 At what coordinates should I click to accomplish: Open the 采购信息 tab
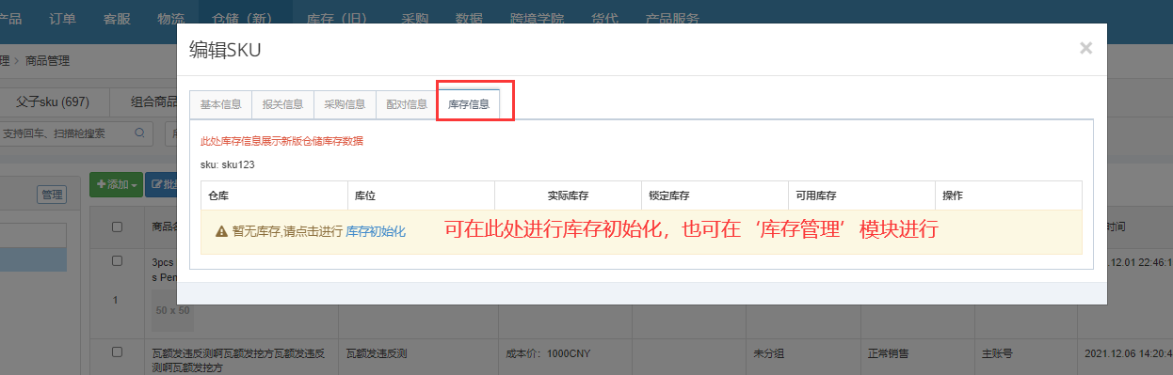[345, 104]
